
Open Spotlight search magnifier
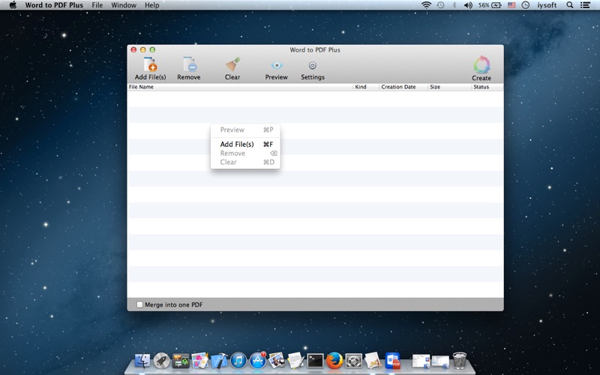(x=570, y=5)
